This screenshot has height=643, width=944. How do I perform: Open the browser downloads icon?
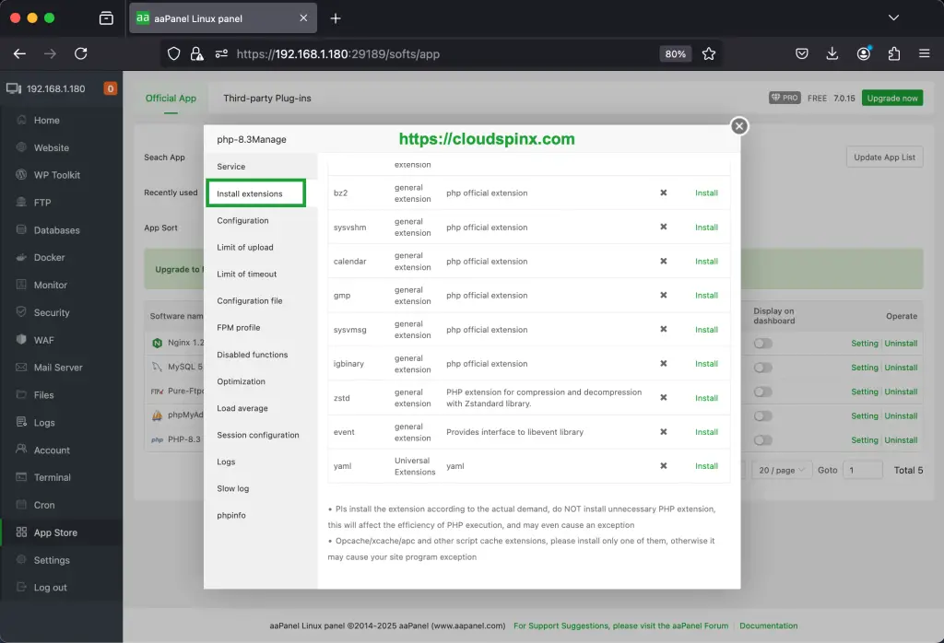coord(832,53)
